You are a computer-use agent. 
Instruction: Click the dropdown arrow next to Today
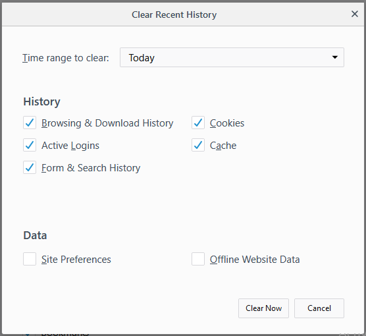(334, 57)
